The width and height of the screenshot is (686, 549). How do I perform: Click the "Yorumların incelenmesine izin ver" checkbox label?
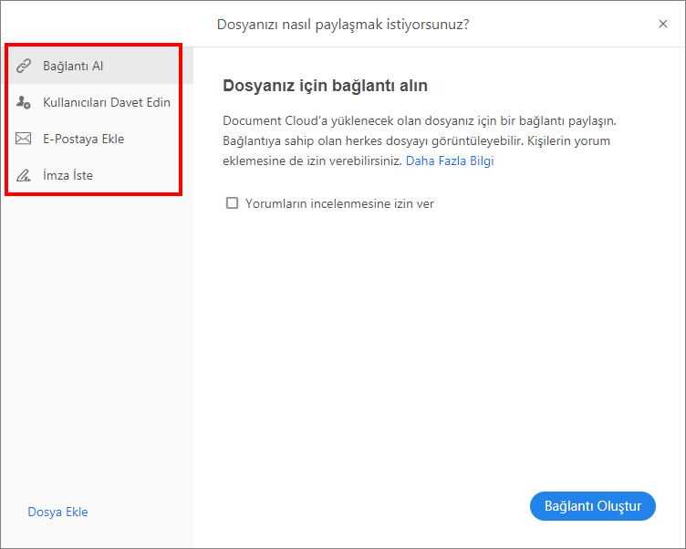click(339, 203)
